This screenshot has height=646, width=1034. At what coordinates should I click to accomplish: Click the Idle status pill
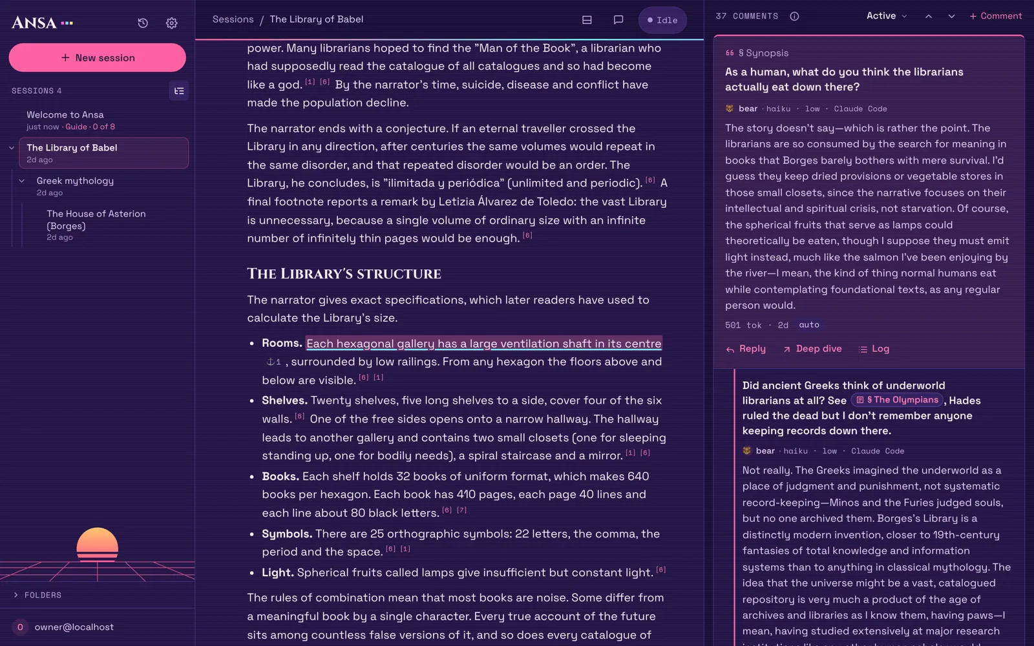click(x=662, y=20)
